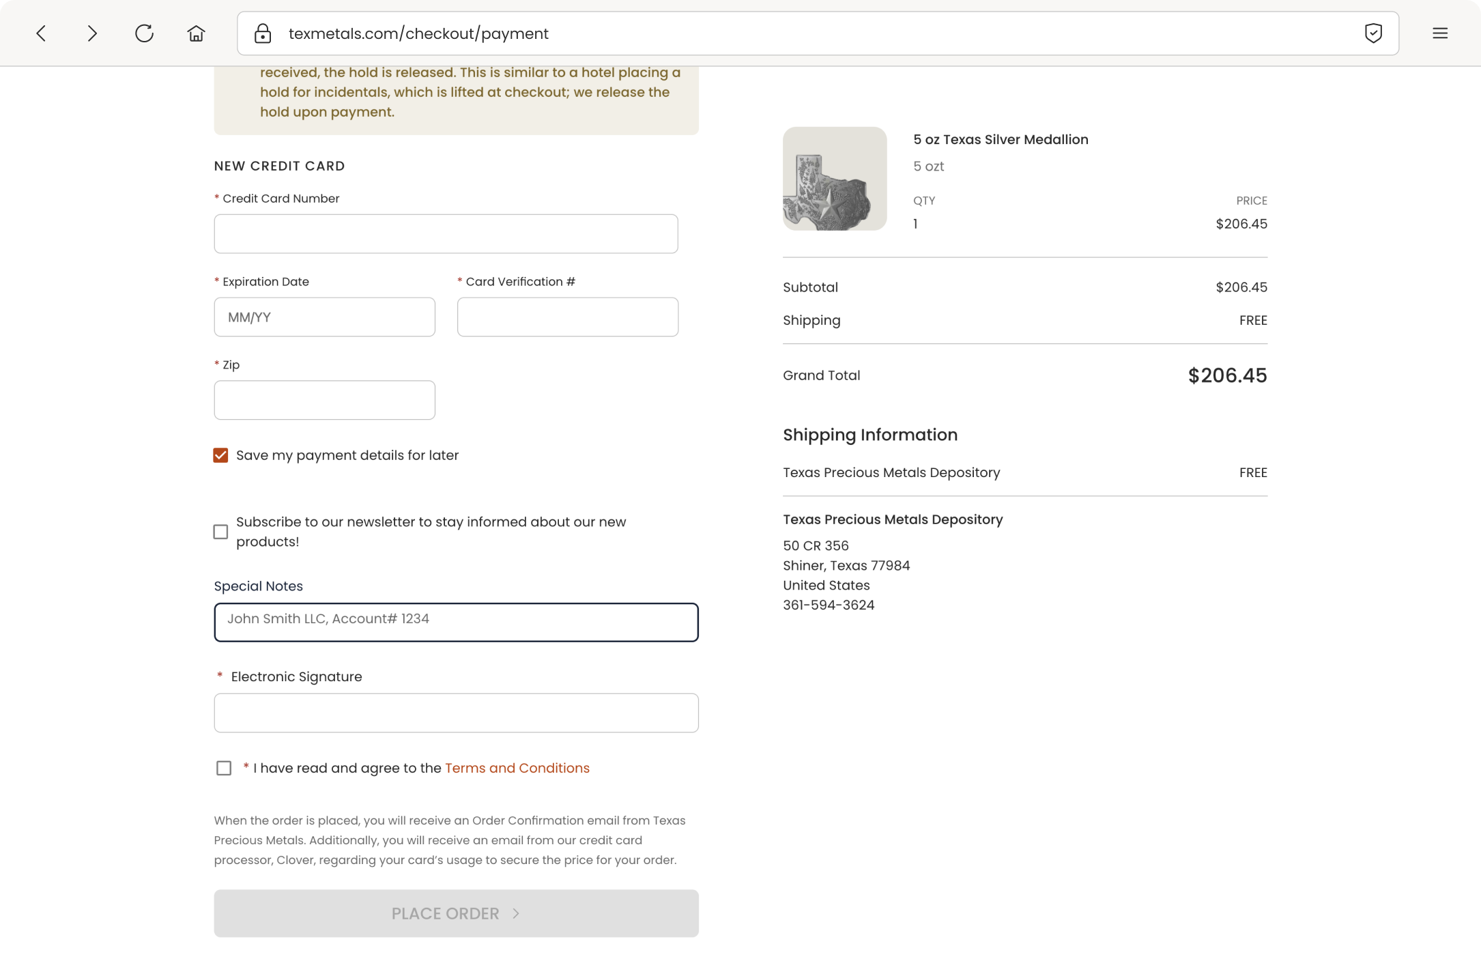Check the agree to Terms checkbox
Image resolution: width=1481 pixels, height=976 pixels.
point(224,768)
